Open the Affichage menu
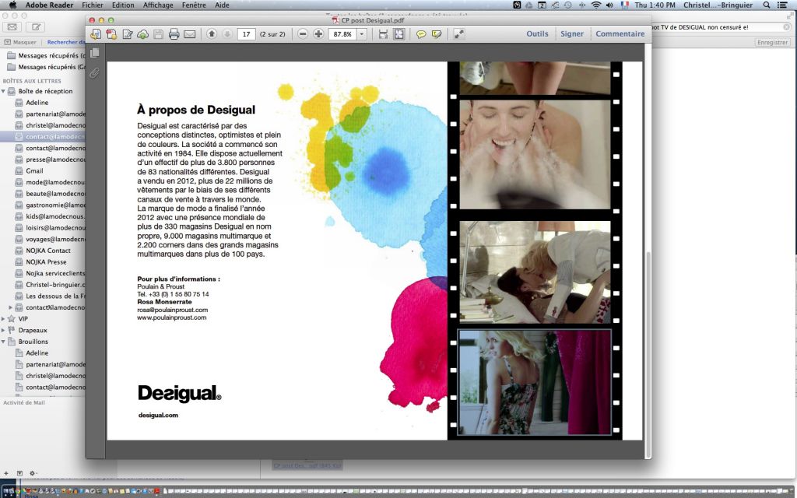Screen dimensions: 797x498 (157, 5)
